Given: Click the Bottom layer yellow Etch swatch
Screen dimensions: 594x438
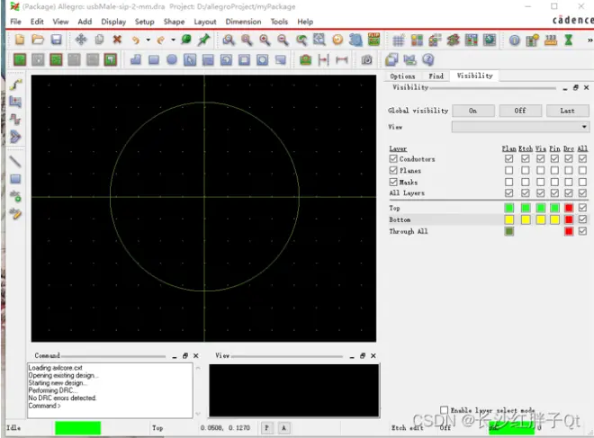Looking at the screenshot, I should (x=526, y=219).
